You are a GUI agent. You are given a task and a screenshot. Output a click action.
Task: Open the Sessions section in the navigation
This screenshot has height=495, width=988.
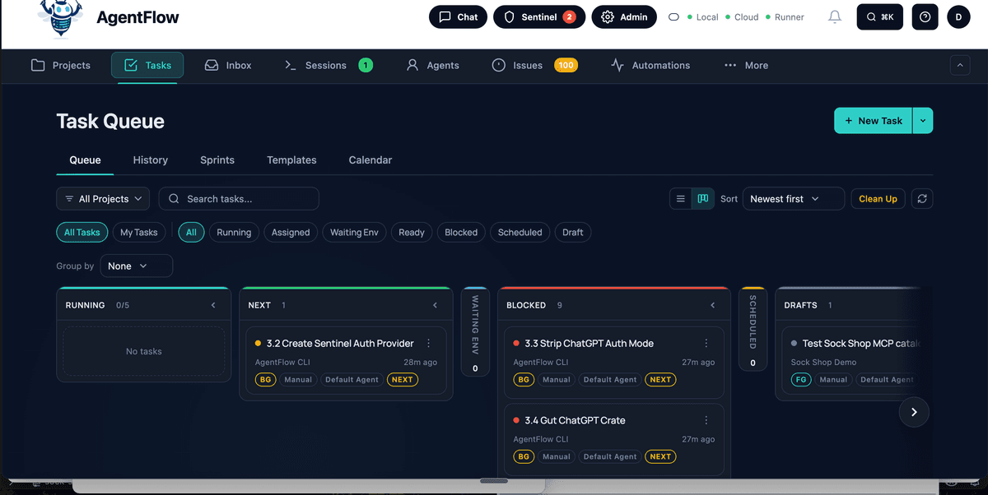coord(326,65)
